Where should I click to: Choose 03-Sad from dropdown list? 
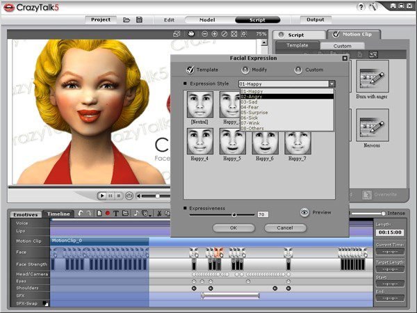[x=286, y=102]
